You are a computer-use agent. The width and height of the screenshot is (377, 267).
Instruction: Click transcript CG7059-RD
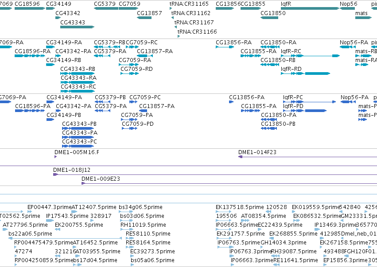(x=130, y=74)
